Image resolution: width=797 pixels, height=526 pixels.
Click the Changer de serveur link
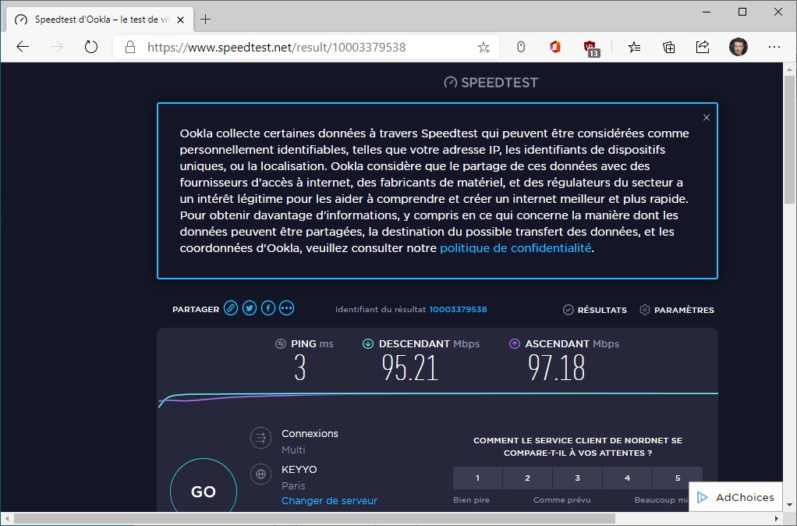click(329, 500)
